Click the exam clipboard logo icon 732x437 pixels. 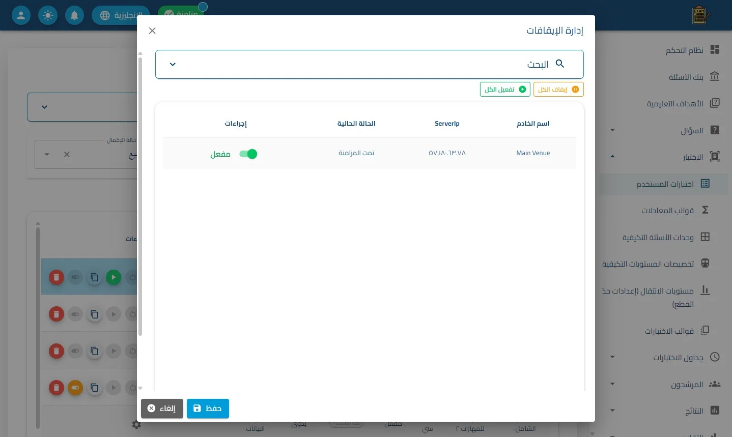click(x=701, y=15)
